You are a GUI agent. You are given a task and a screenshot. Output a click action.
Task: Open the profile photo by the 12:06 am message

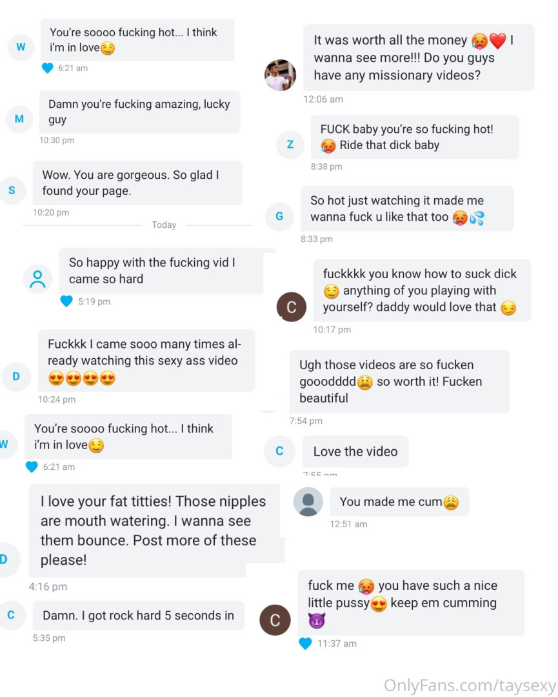[281, 76]
